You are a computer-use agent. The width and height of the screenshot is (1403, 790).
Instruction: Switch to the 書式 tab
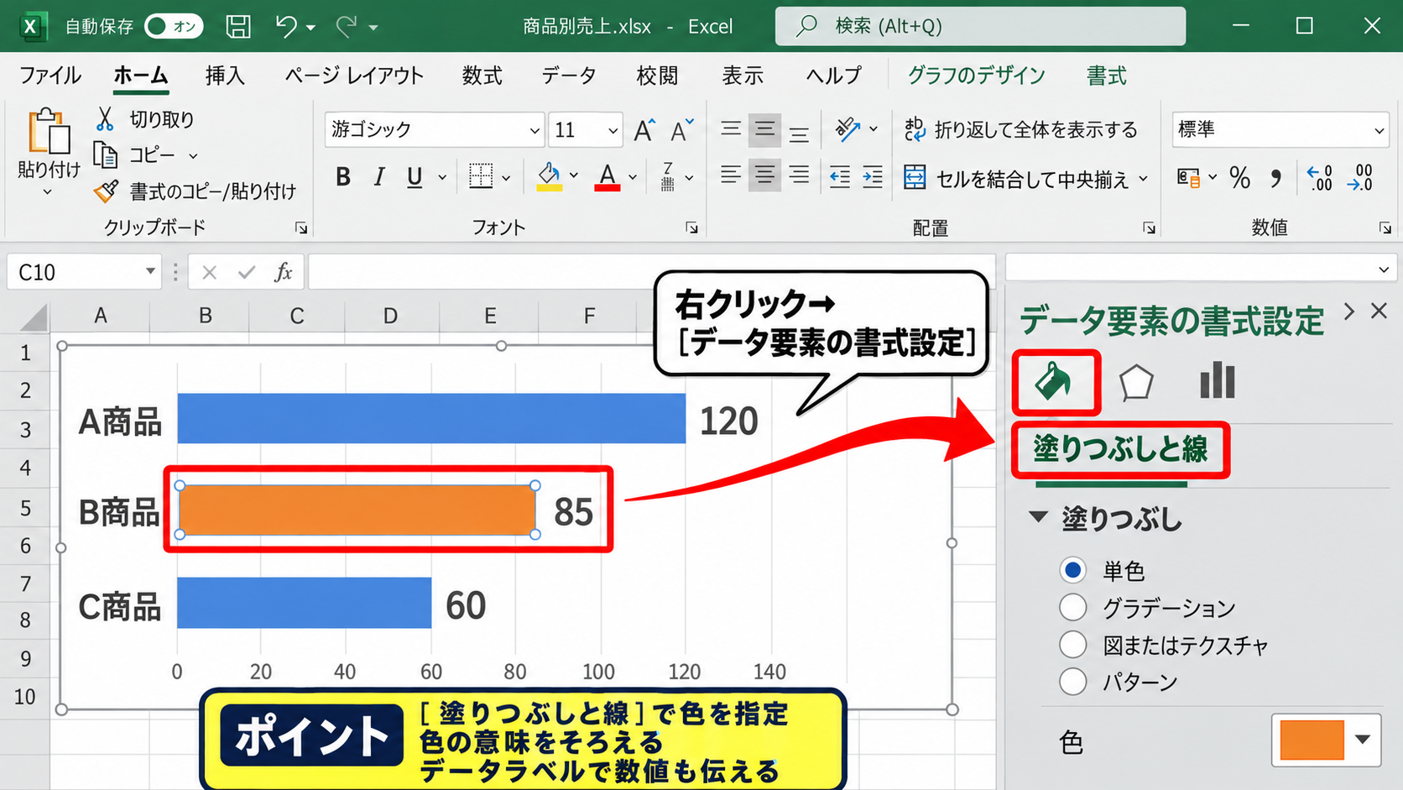1107,76
